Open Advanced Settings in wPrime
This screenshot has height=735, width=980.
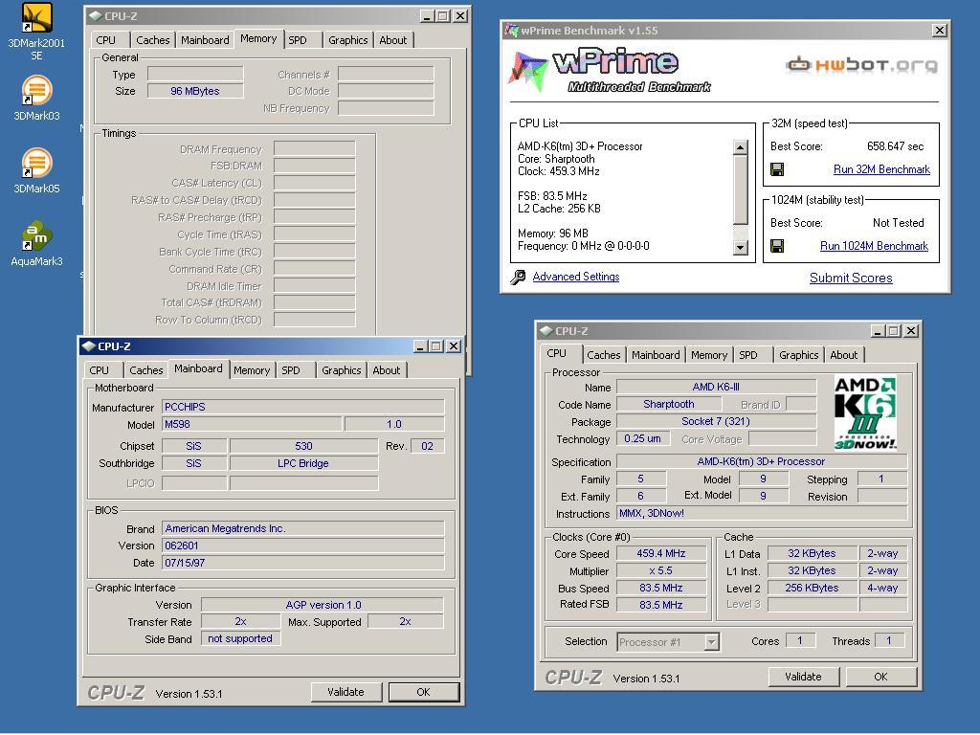click(x=575, y=277)
